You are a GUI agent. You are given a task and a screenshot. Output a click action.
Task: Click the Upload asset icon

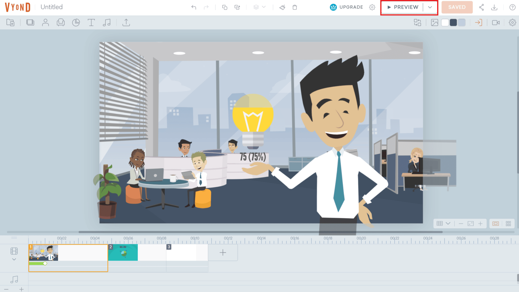pos(126,23)
